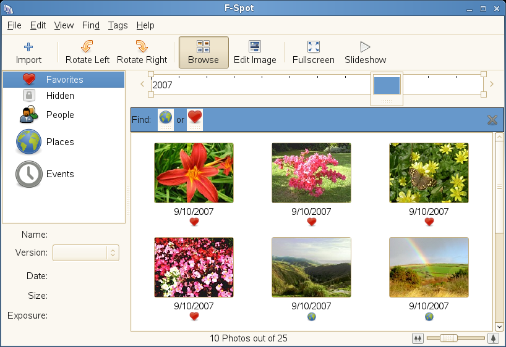
Task: Open the Help menu
Action: (145, 25)
